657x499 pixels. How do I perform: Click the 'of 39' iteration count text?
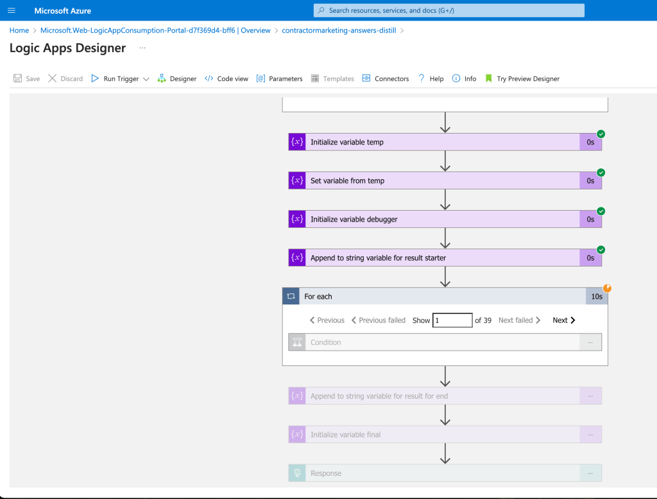click(483, 320)
